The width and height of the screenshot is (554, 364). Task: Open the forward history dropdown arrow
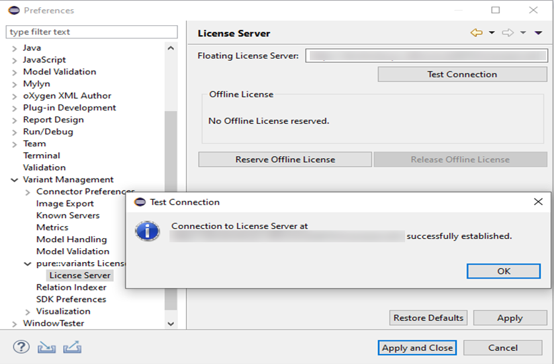coord(523,33)
